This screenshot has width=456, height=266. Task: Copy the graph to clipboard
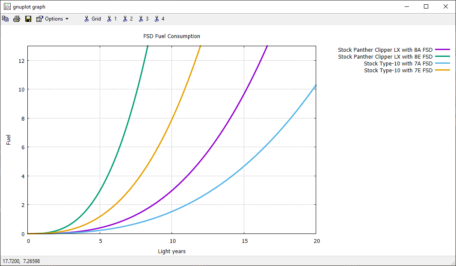[6, 19]
